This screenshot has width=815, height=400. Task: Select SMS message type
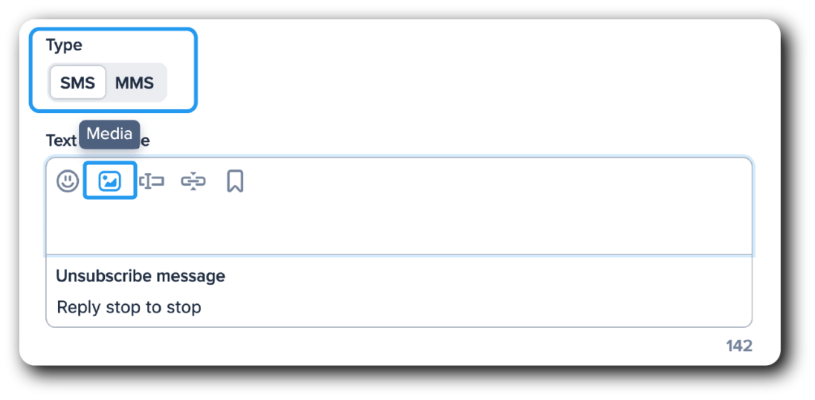click(x=78, y=83)
